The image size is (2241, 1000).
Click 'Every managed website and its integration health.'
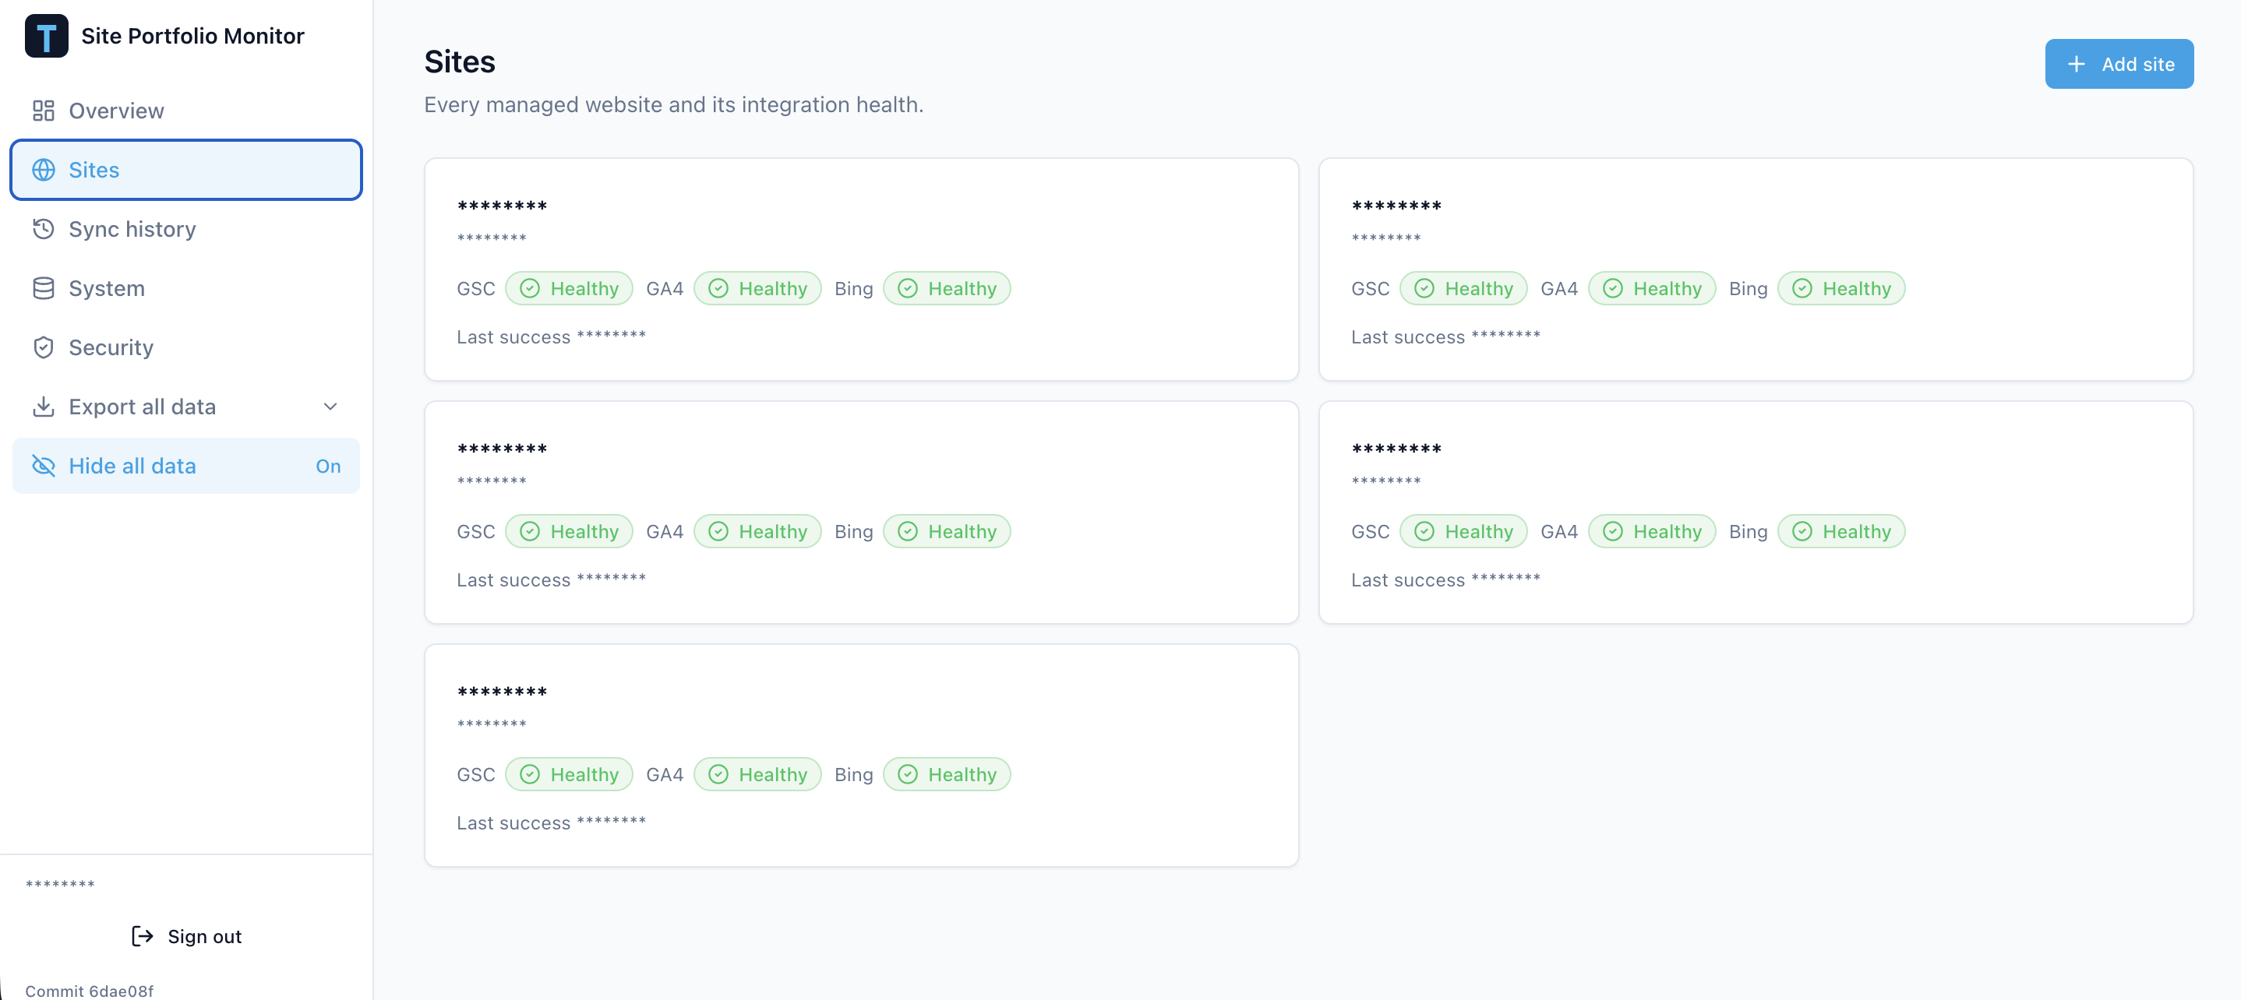(x=673, y=104)
